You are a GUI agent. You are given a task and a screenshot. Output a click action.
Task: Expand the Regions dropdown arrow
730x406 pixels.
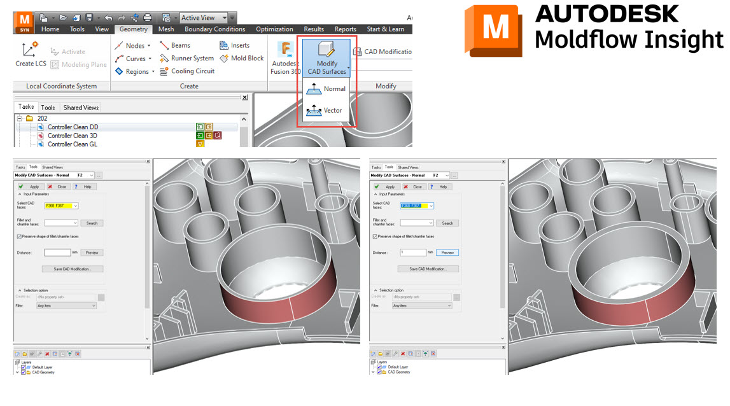[153, 72]
